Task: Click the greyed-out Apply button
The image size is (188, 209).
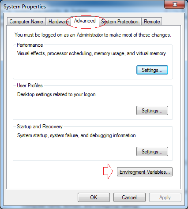Action: point(165,198)
